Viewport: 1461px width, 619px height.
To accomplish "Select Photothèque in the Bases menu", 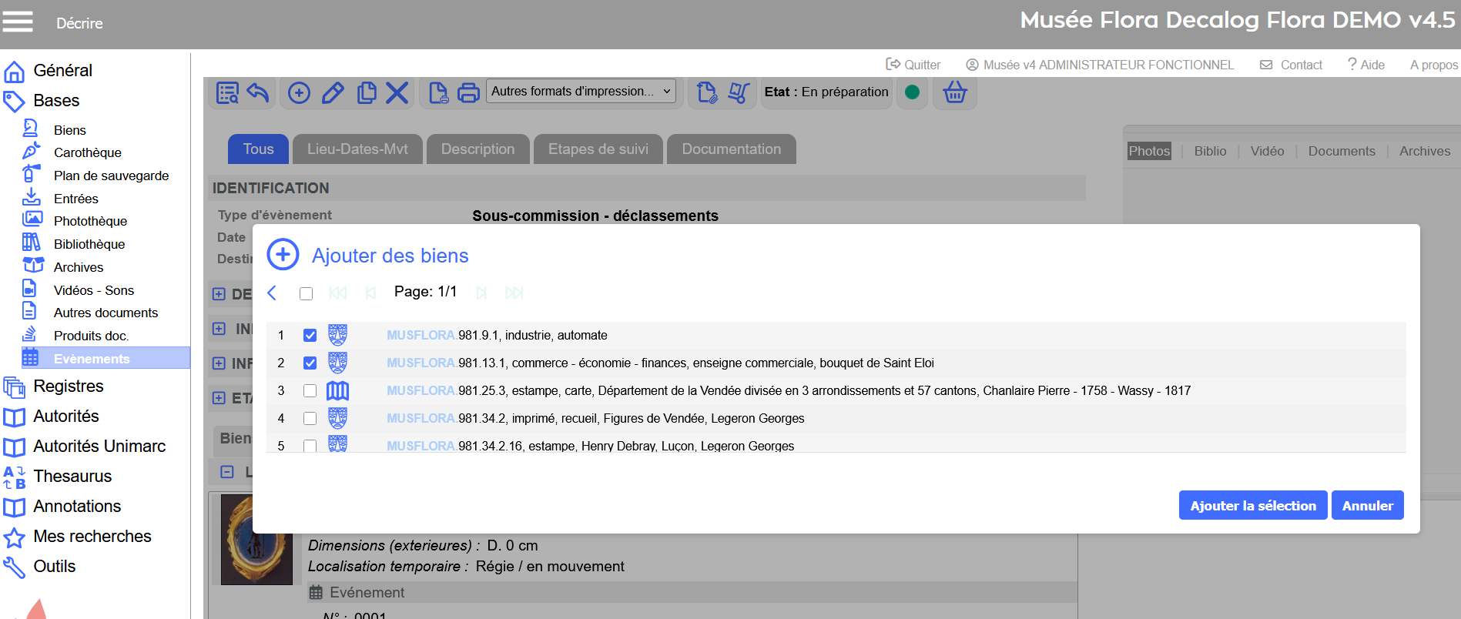I will [90, 222].
